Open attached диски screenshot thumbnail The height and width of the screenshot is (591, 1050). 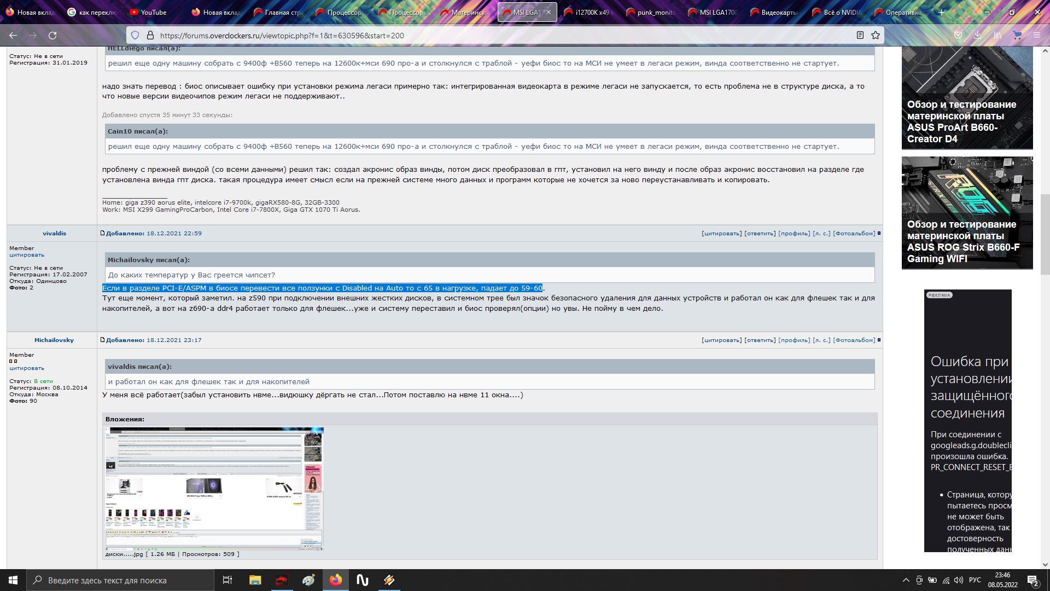click(214, 489)
